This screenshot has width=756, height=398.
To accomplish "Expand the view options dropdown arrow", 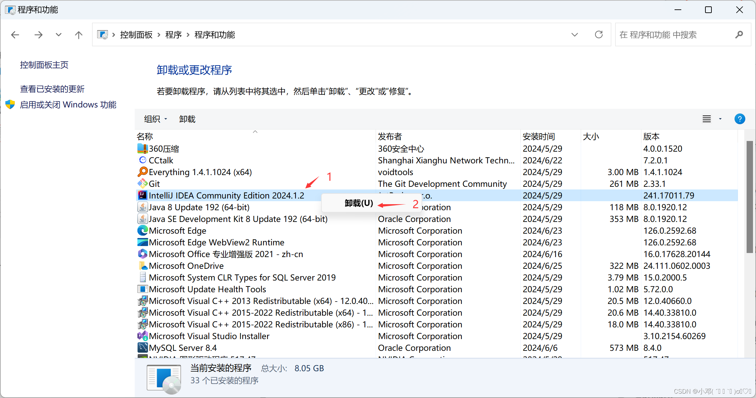I will [x=720, y=119].
